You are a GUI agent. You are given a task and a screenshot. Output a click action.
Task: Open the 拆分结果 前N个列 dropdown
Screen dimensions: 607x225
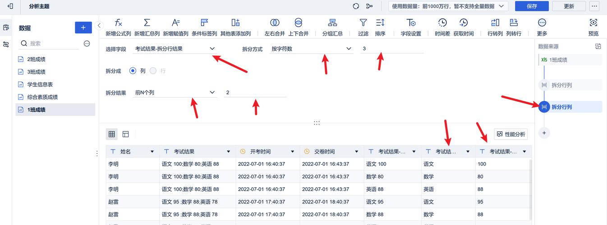click(x=175, y=92)
